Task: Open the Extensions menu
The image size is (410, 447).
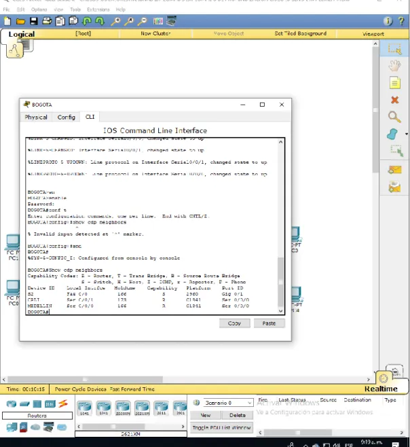Action: [98, 10]
